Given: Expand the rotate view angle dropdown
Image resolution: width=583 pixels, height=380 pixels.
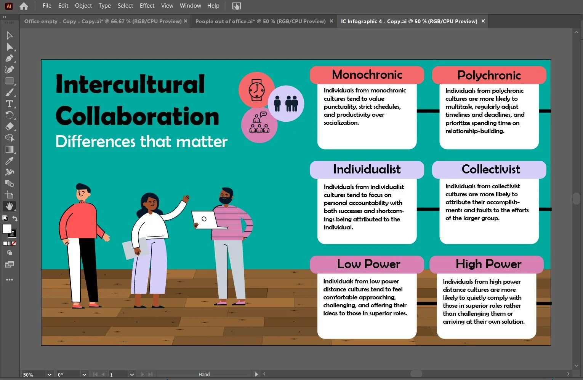Looking at the screenshot, I should (x=84, y=375).
